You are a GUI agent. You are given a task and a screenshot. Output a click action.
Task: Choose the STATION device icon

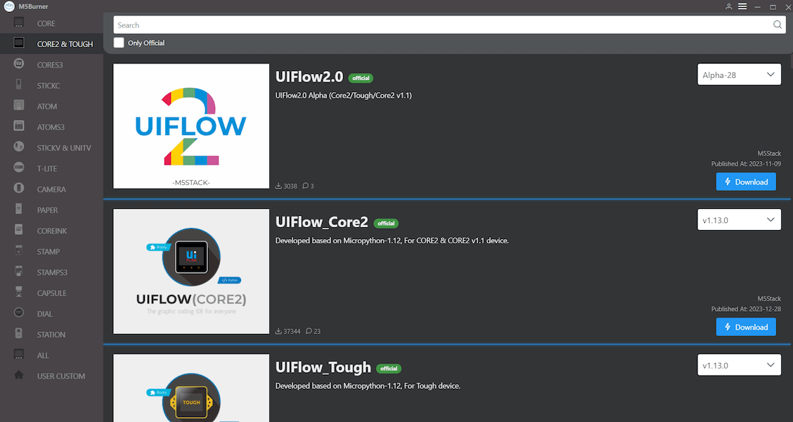click(x=19, y=333)
